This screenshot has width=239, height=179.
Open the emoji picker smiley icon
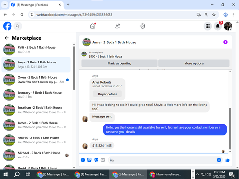pyautogui.click(x=219, y=160)
